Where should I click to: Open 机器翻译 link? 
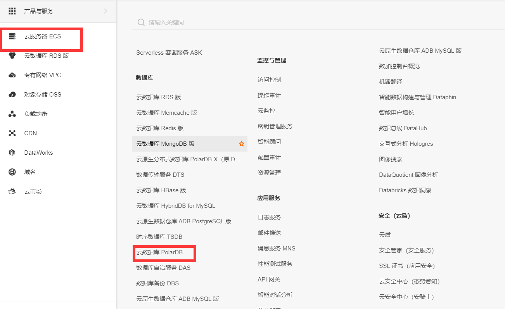[391, 82]
